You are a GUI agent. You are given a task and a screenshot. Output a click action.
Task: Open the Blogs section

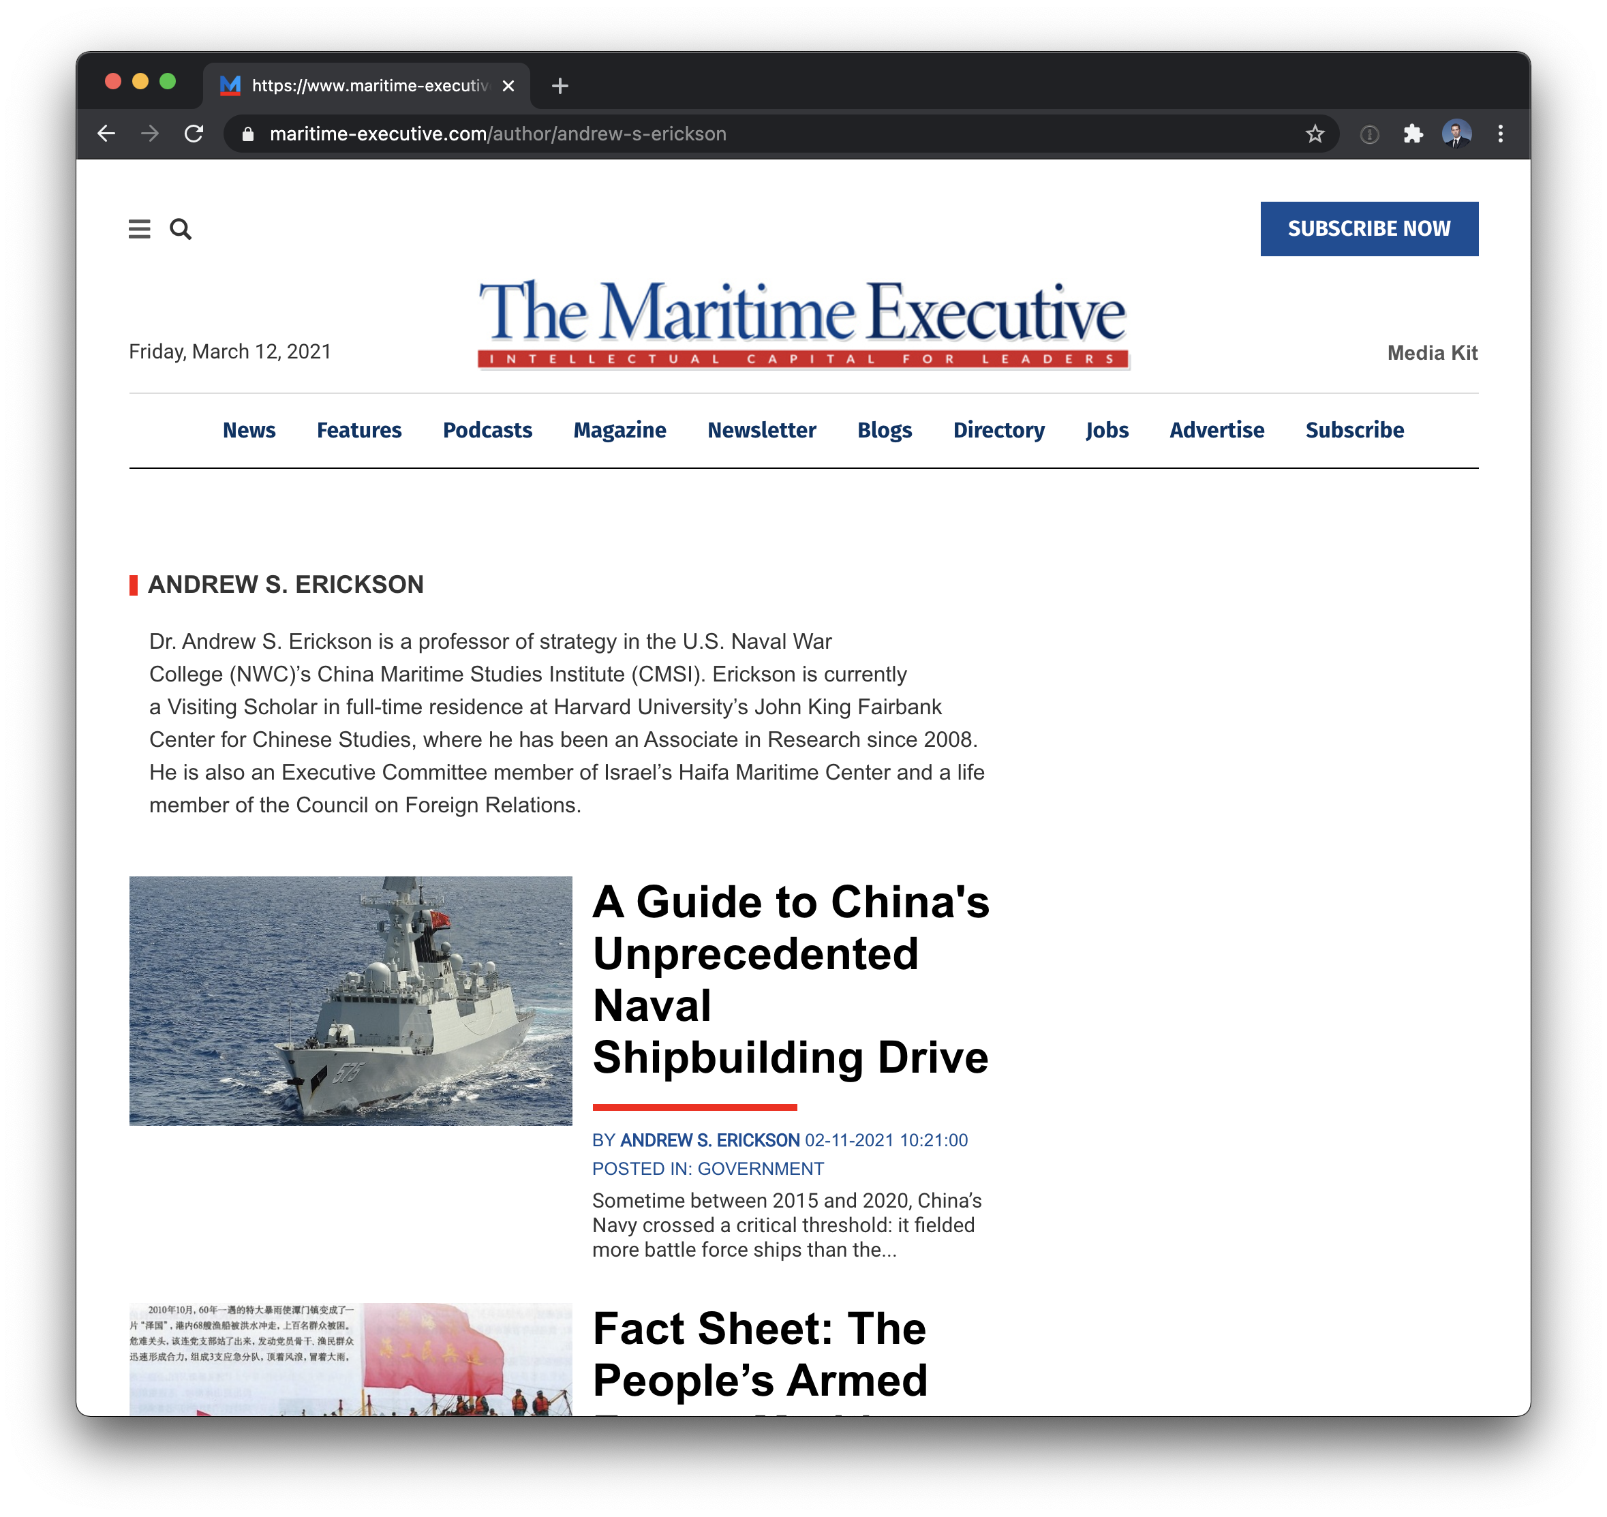pos(885,430)
